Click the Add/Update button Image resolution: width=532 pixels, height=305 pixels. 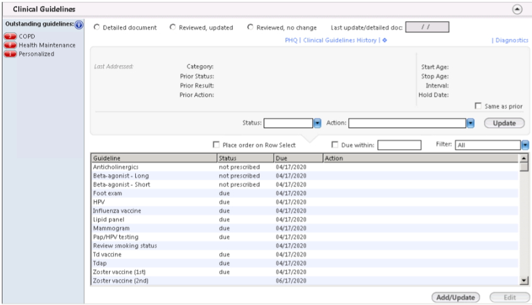pyautogui.click(x=456, y=298)
